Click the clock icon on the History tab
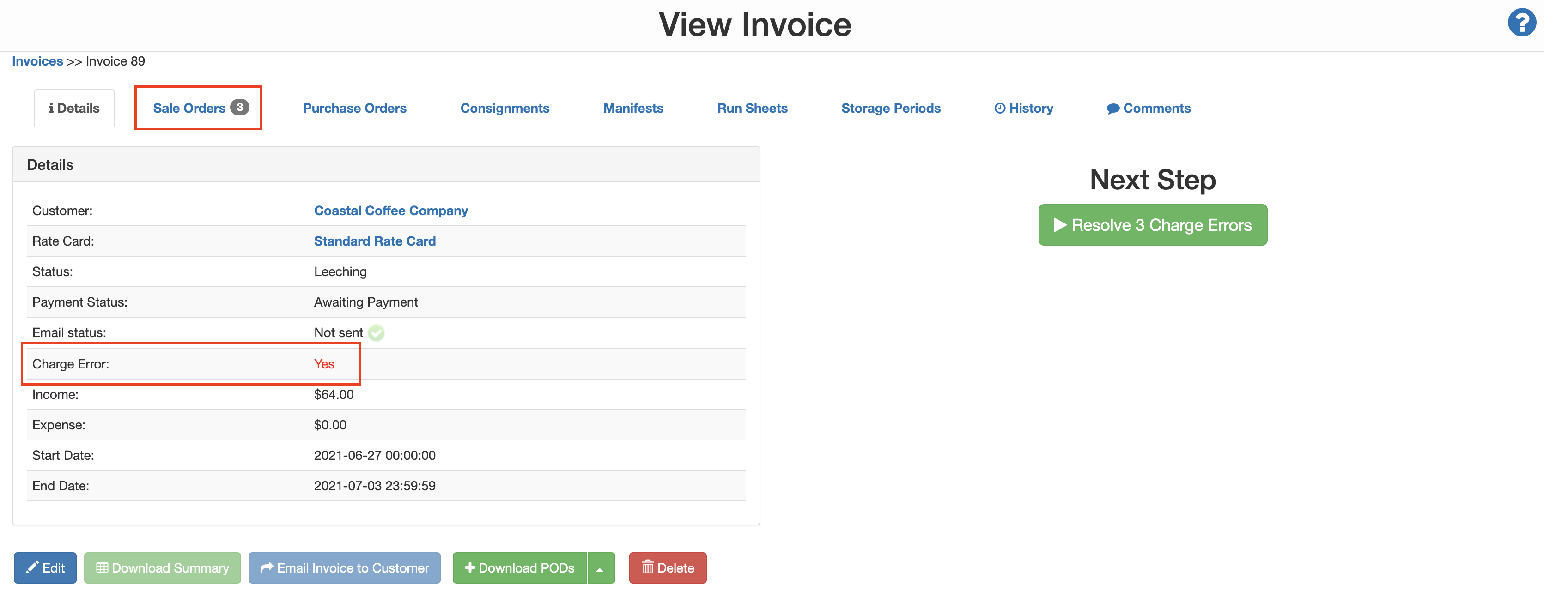Image resolution: width=1544 pixels, height=603 pixels. click(x=1000, y=108)
